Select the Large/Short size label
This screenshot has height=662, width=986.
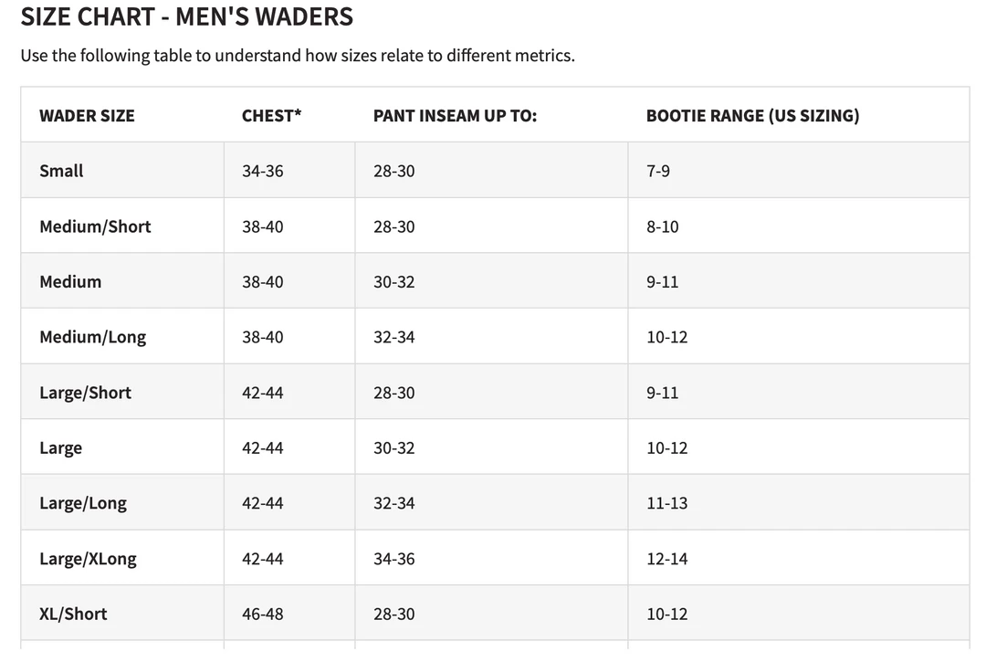[x=85, y=393]
